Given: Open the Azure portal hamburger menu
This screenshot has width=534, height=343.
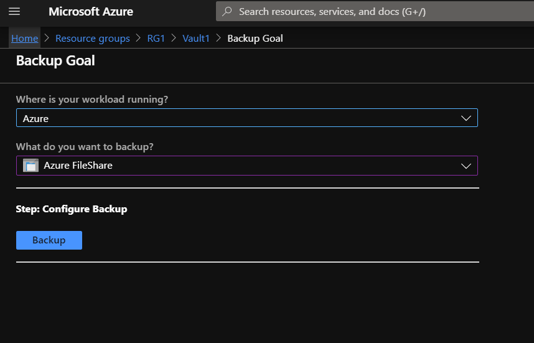Looking at the screenshot, I should (14, 12).
